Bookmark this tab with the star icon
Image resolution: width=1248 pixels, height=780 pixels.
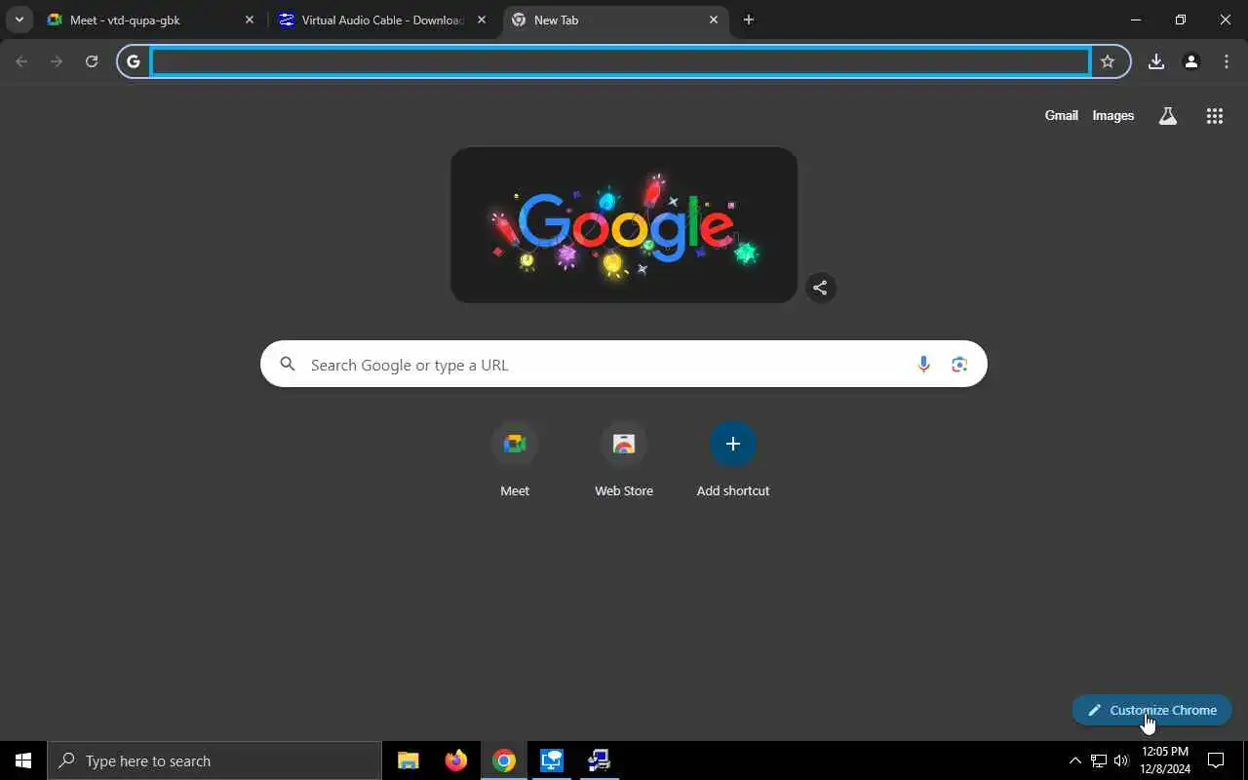click(1108, 61)
